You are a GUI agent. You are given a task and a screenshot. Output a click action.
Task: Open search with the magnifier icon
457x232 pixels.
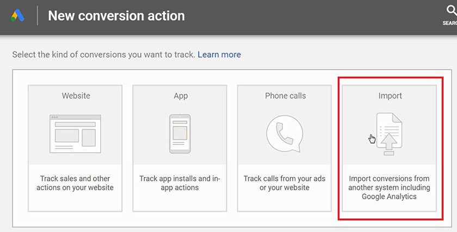point(450,11)
